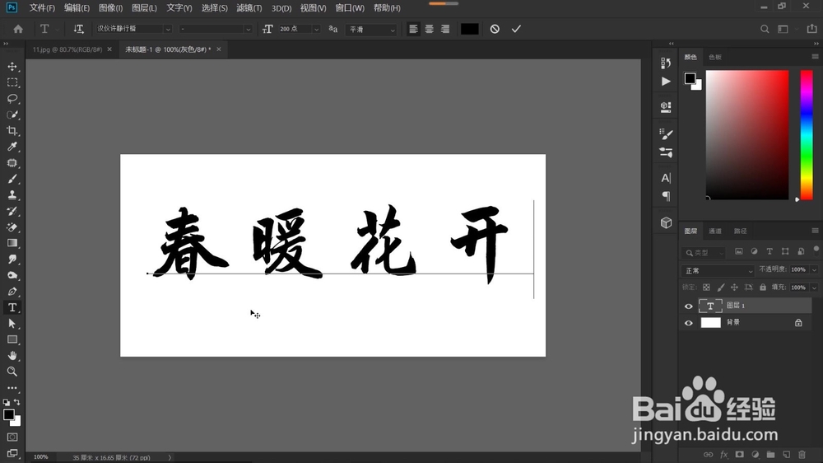
Task: Select the Quick Selection tool
Action: click(12, 115)
